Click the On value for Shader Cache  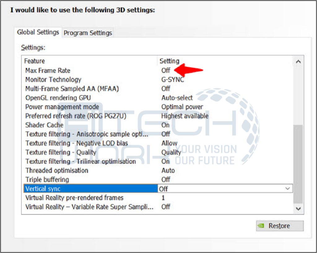pos(165,125)
